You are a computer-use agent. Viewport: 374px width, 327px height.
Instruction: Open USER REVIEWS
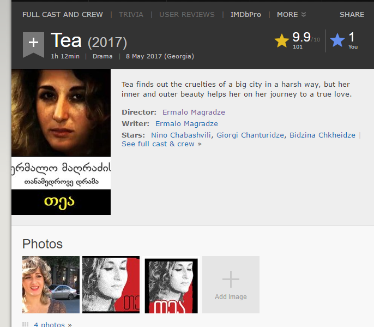pos(187,15)
